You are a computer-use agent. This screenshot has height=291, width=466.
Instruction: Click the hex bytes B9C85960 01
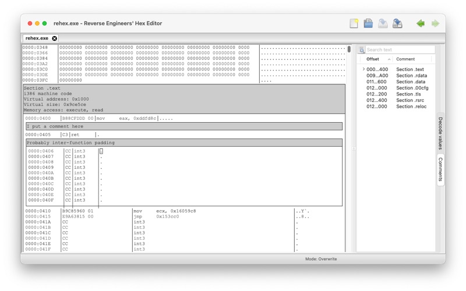[x=77, y=211]
